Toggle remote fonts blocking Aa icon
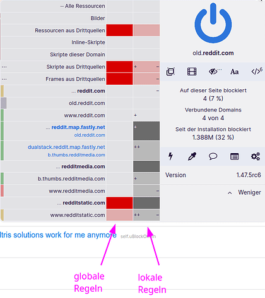The height and width of the screenshot is (298, 265). [x=235, y=71]
